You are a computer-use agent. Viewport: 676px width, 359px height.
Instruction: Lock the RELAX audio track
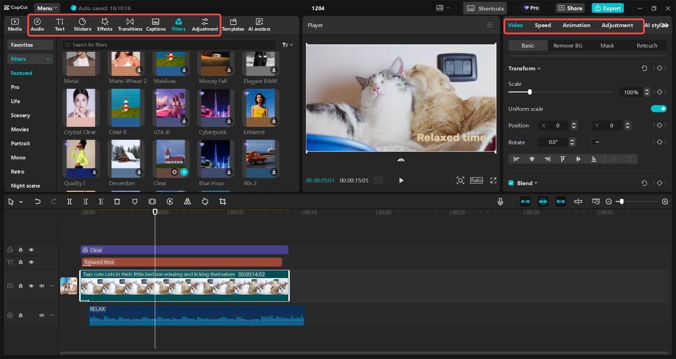point(21,315)
